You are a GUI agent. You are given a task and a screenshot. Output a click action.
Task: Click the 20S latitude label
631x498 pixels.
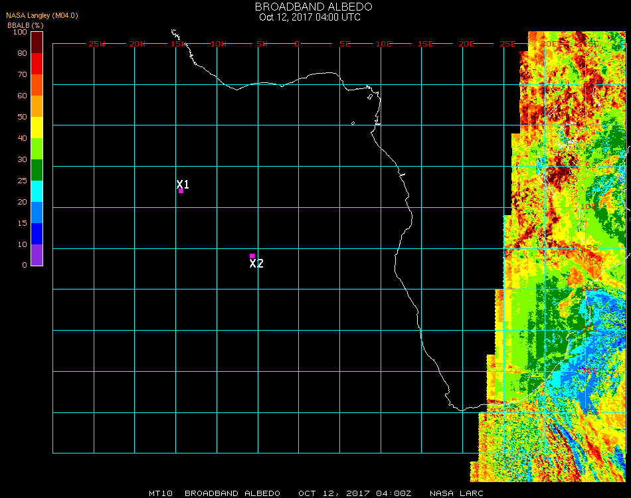click(x=590, y=288)
